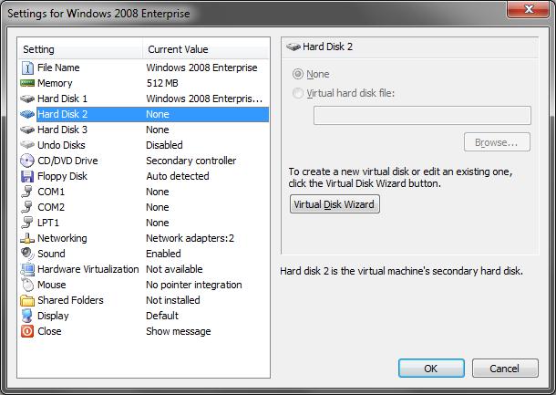Select the Memory setting label
556x395 pixels.
(55, 83)
